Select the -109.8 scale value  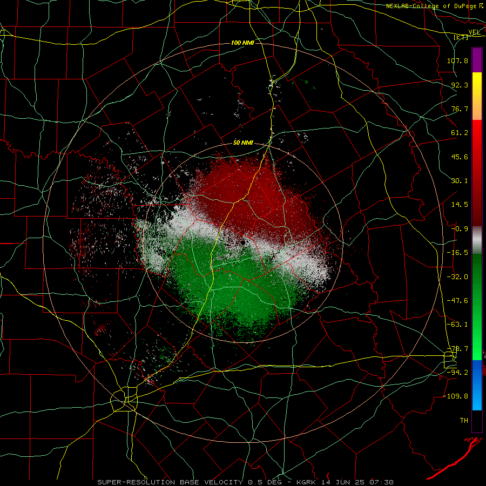pyautogui.click(x=455, y=396)
